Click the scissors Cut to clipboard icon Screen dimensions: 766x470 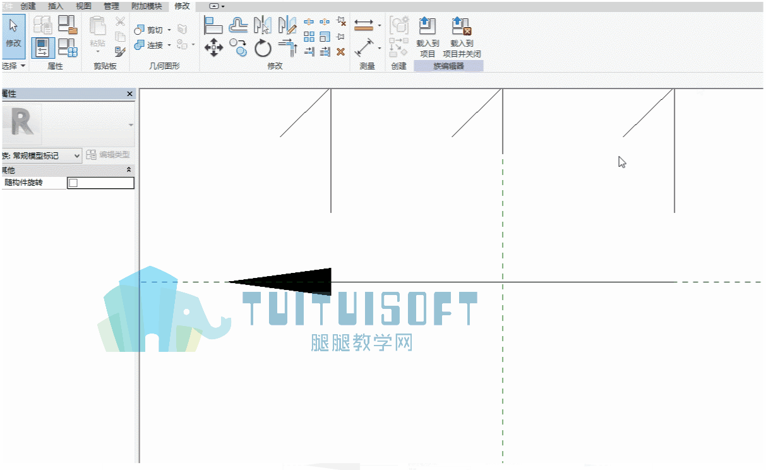120,21
